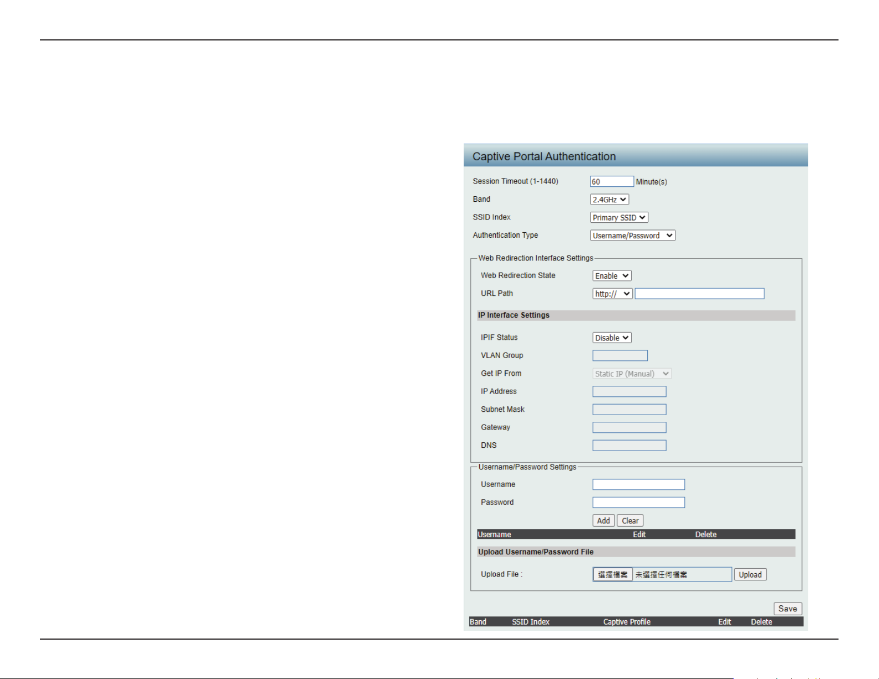Open the Authentication Type dropdown
The image size is (879, 679).
point(633,236)
